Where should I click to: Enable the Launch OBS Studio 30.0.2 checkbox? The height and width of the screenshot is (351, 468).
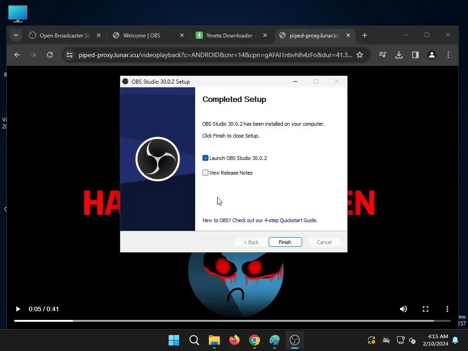point(205,158)
